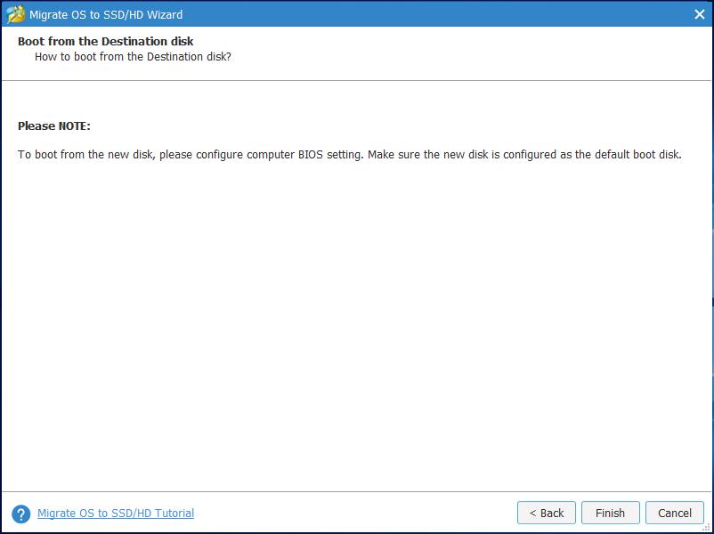This screenshot has width=714, height=534.
Task: Click the 'Boot from the Destination disk' heading
Action: 106,42
